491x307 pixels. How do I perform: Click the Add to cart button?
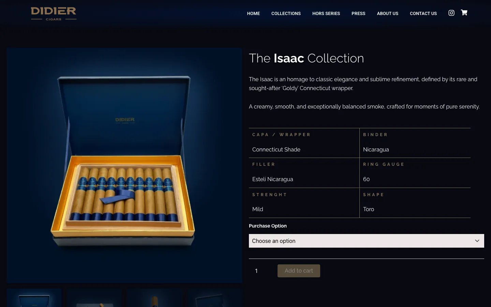[x=299, y=271]
